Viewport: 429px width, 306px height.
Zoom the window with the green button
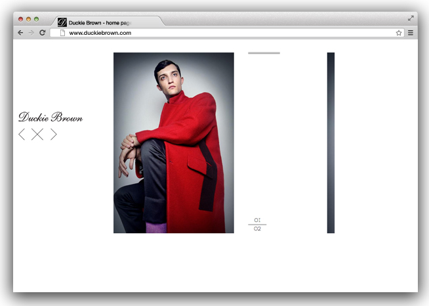(x=36, y=19)
